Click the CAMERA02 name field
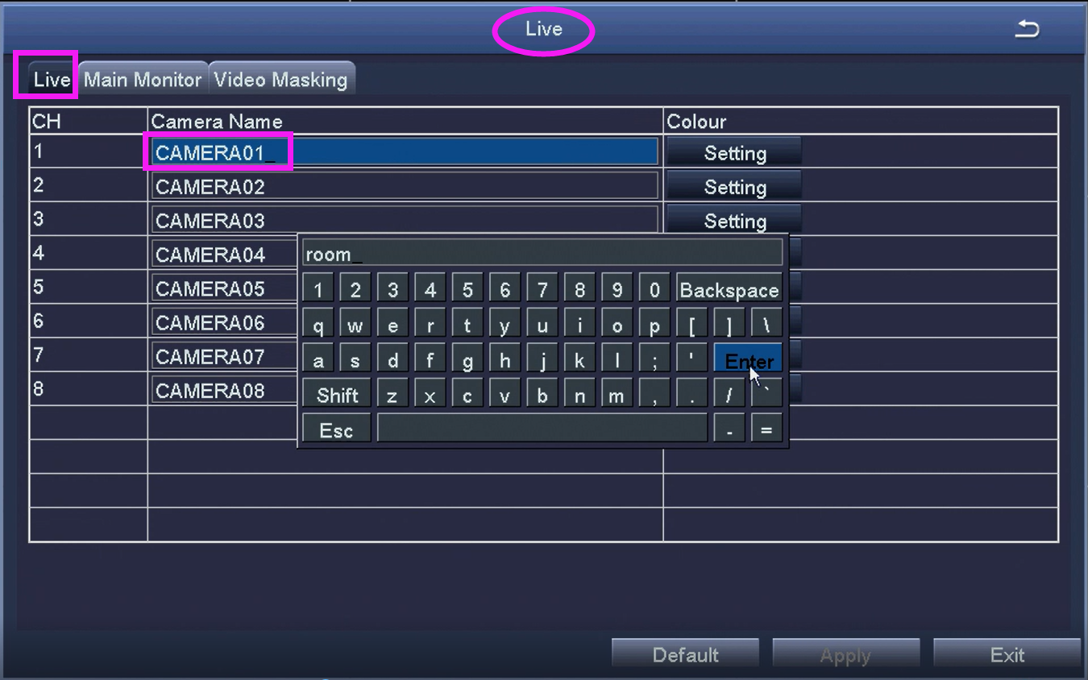This screenshot has height=680, width=1088. click(x=404, y=187)
